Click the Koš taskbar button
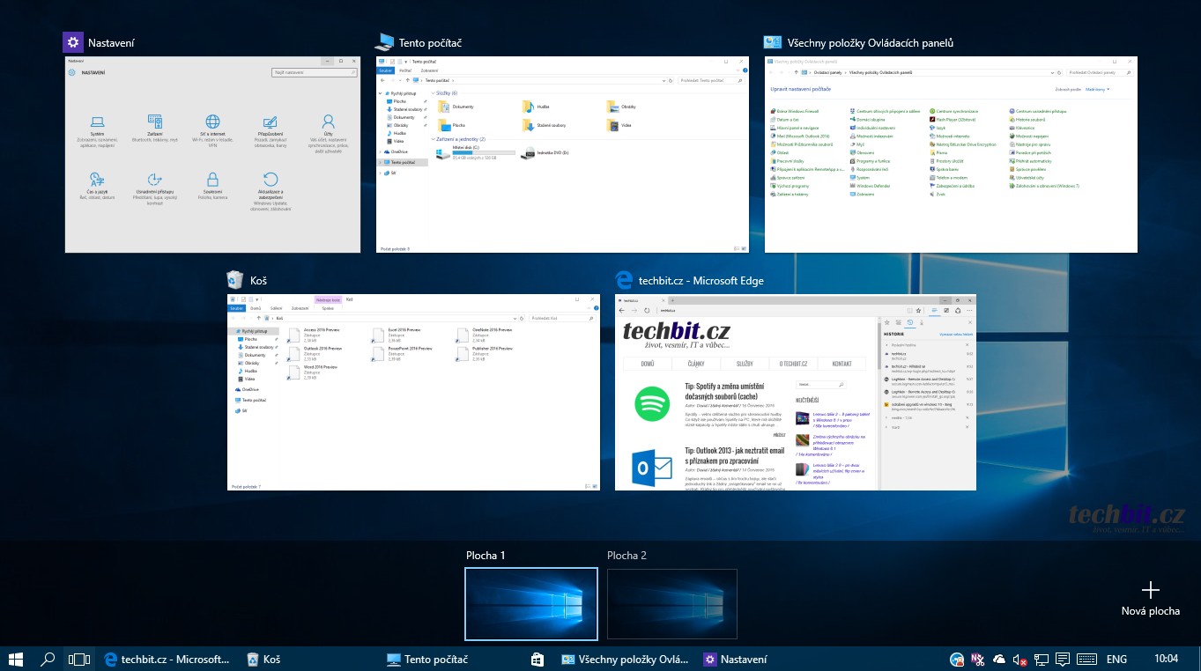Screen dimensions: 1201x671 264,659
